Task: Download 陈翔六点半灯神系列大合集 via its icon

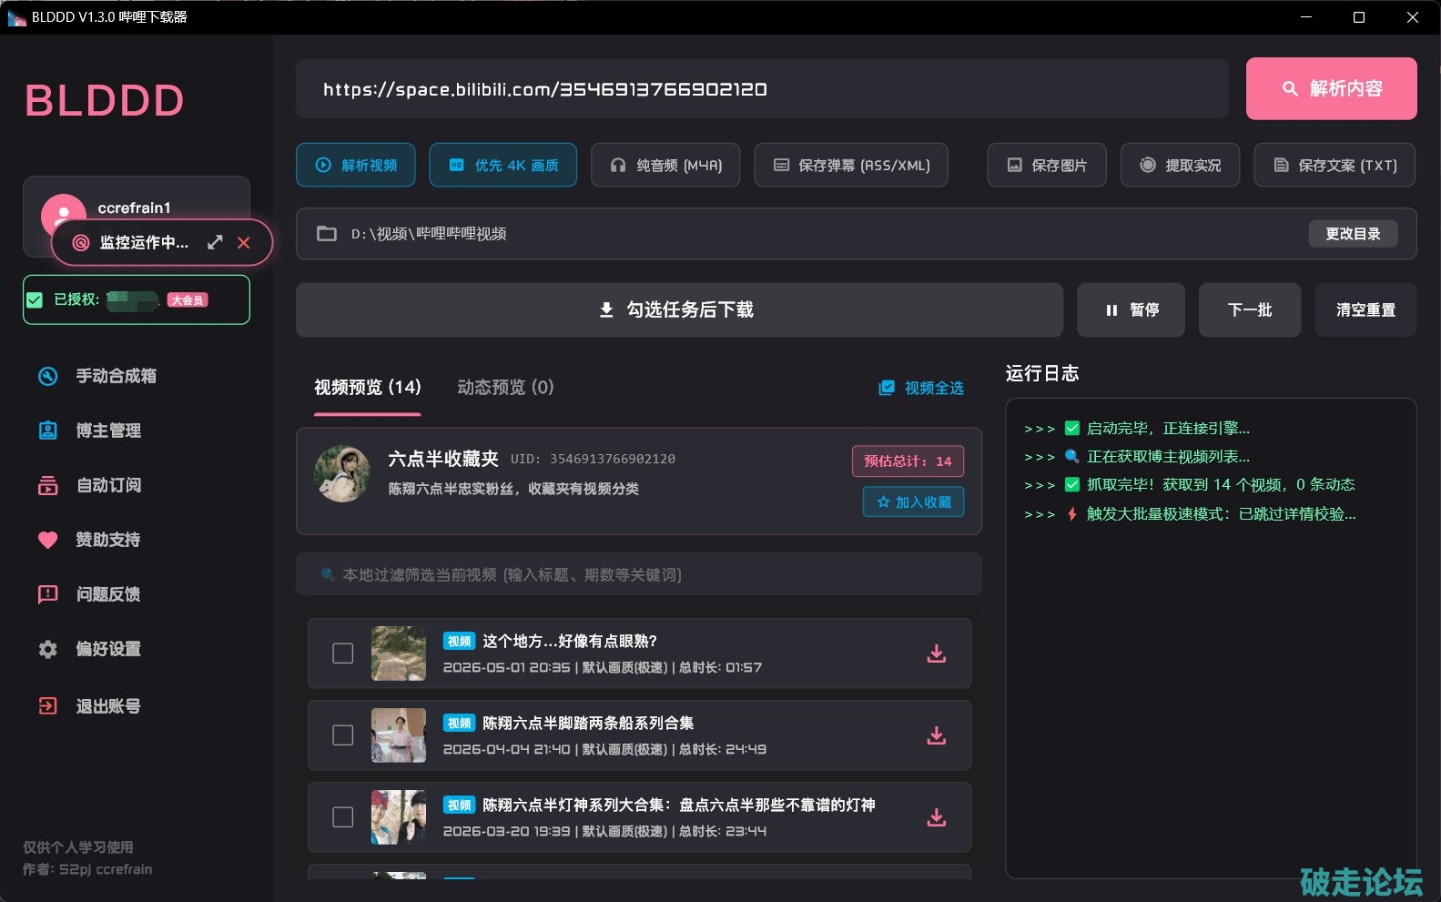Action: [x=937, y=817]
